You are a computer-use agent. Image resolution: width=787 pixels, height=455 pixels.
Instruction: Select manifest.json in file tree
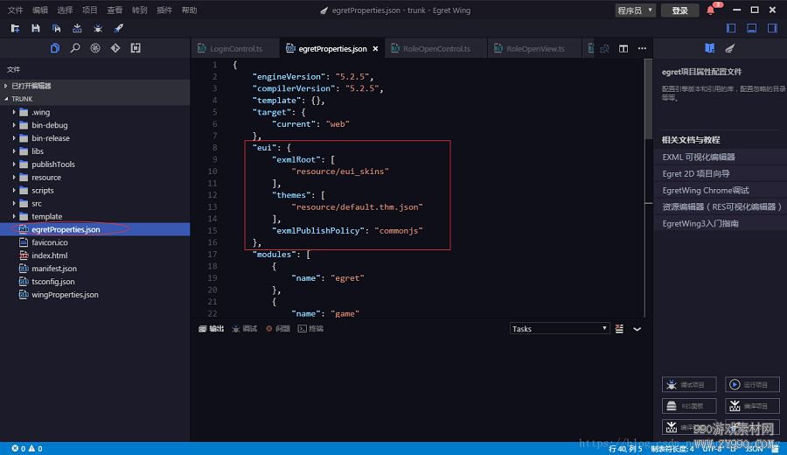[x=95, y=269]
